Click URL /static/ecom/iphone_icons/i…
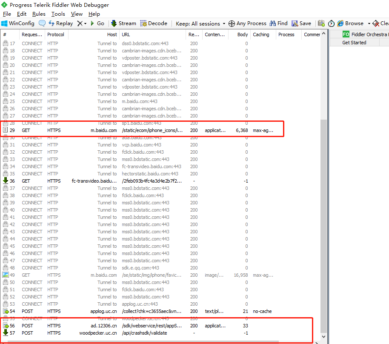 tap(152, 130)
